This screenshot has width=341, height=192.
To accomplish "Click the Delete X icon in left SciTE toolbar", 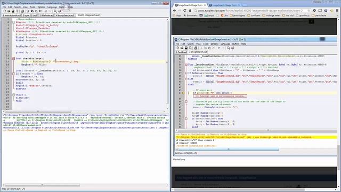I will coord(40,11).
